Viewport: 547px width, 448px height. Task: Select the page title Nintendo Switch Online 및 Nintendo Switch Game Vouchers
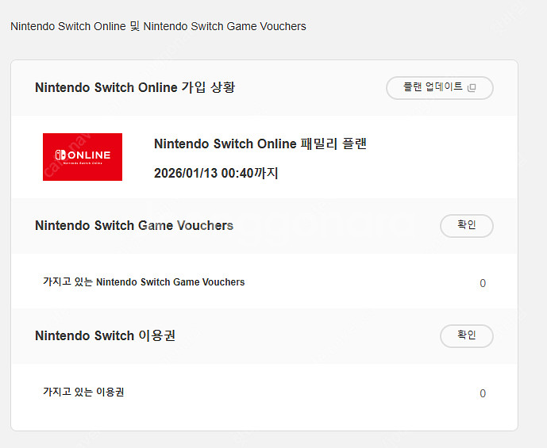coord(158,26)
